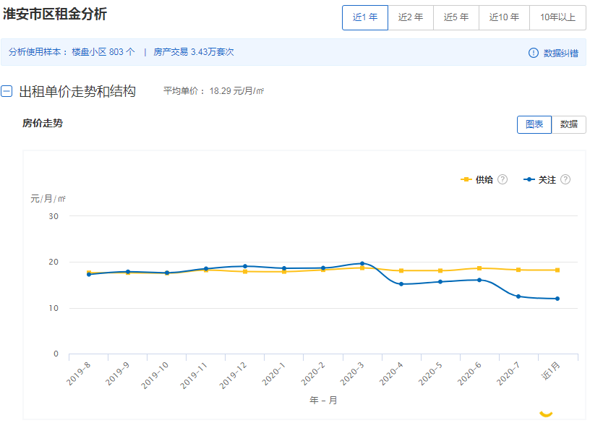Toggle the 供给 legend series

[x=476, y=179]
